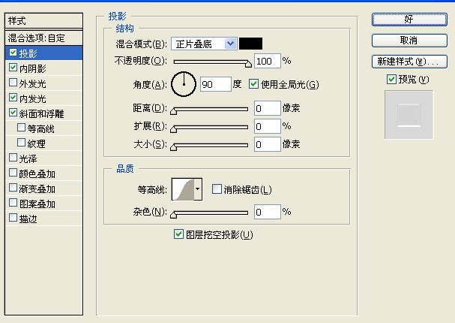Enable the 图案叠加 pattern overlay checkbox
The image size is (455, 323).
[13, 203]
